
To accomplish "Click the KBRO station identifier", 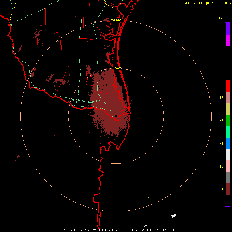I will click(x=132, y=230).
